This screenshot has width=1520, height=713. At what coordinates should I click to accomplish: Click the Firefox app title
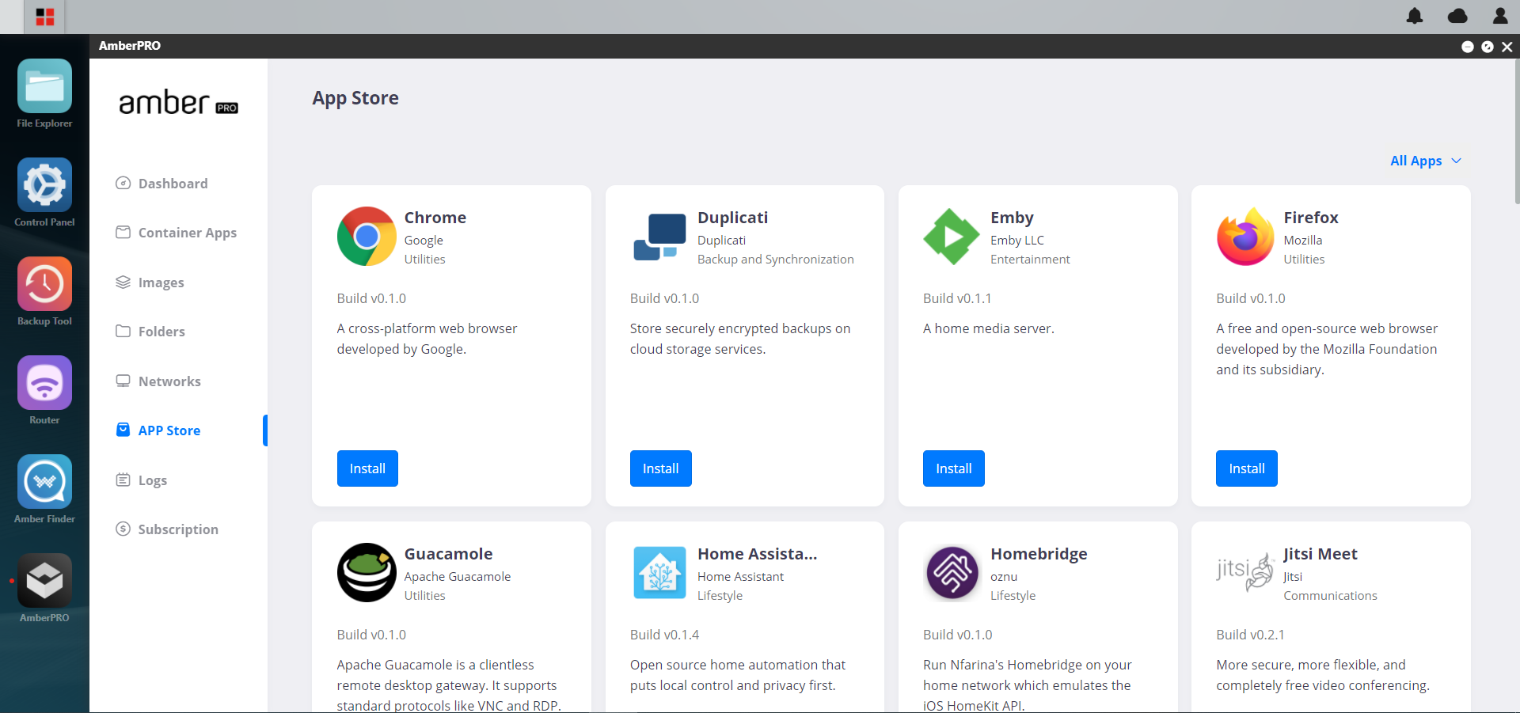(x=1311, y=218)
